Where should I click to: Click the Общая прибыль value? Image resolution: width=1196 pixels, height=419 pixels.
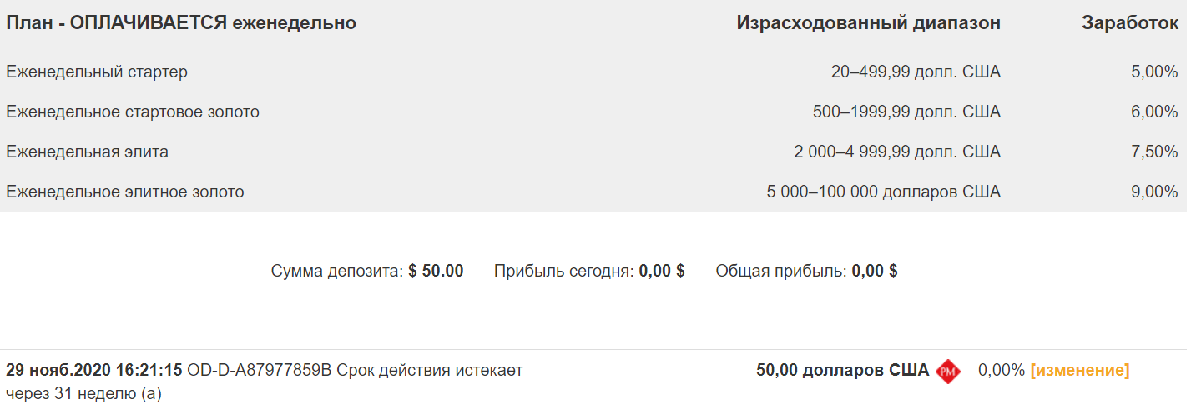(875, 271)
